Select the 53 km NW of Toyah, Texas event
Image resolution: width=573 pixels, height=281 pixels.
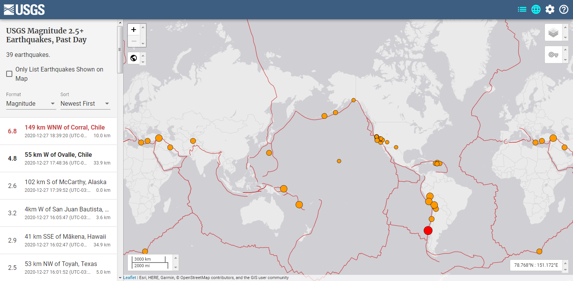point(59,268)
